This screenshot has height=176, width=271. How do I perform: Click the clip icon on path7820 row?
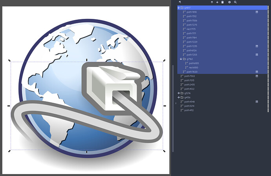tap(257, 72)
